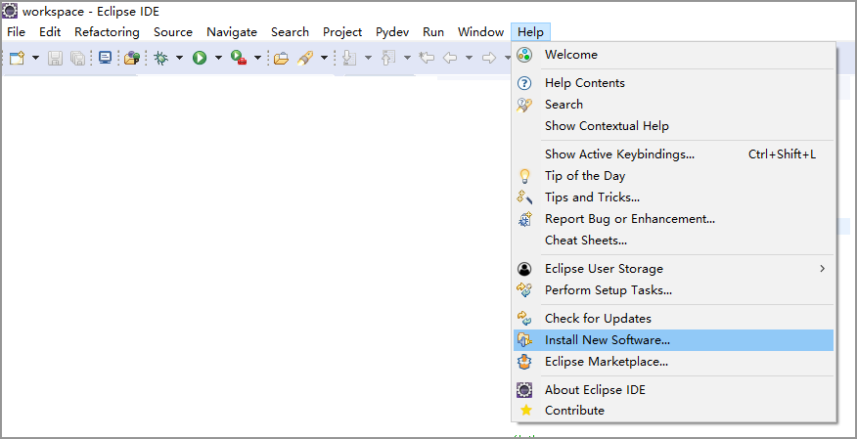This screenshot has height=439, width=857.
Task: Open Cheat Sheets...
Action: tap(673, 241)
